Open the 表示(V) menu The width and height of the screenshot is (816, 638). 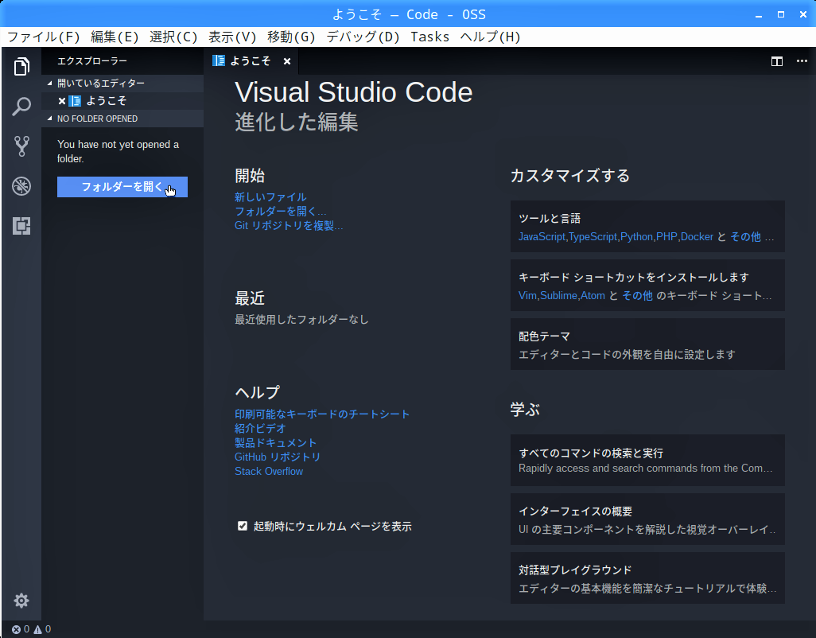click(232, 37)
